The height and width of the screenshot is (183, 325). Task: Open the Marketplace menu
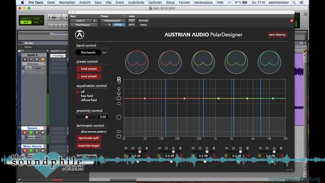pyautogui.click(x=203, y=3)
